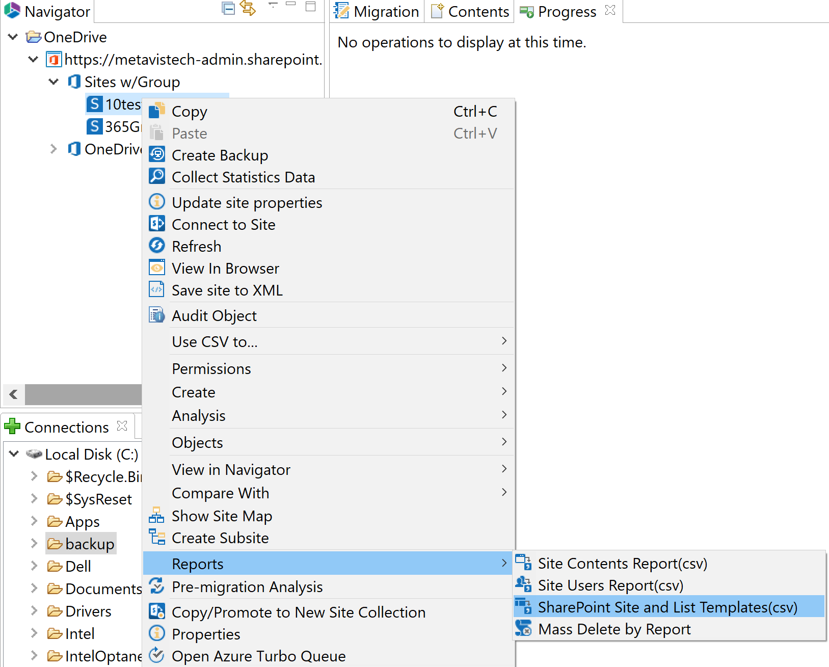Screen dimensions: 829x667
Task: Collapse the Sites w/Group tree node
Action: (54, 82)
